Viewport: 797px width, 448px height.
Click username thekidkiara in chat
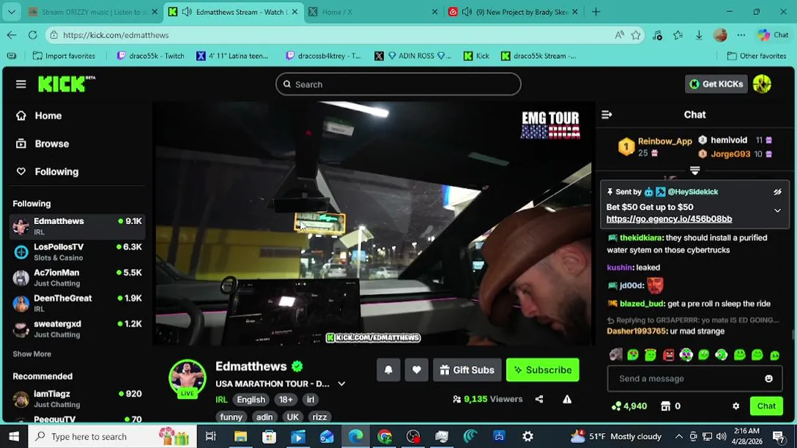click(641, 238)
